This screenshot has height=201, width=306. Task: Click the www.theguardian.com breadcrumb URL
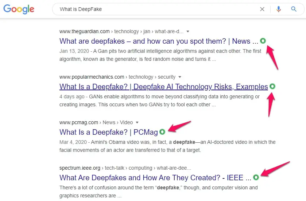[121, 31]
